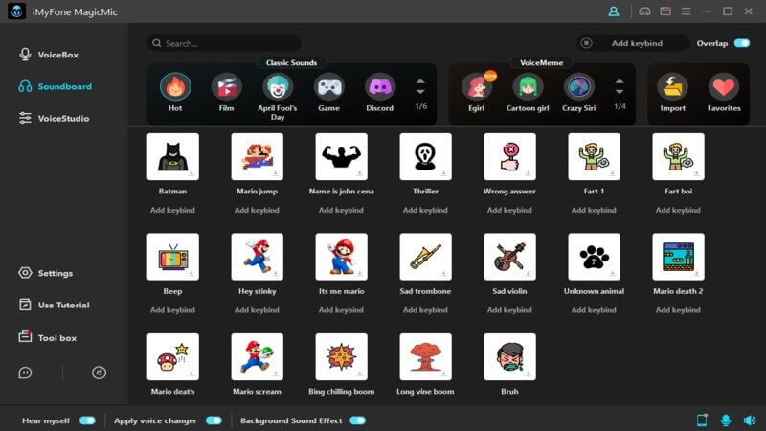This screenshot has height=431, width=766.
Task: Click the Search sounds field
Action: [x=224, y=43]
